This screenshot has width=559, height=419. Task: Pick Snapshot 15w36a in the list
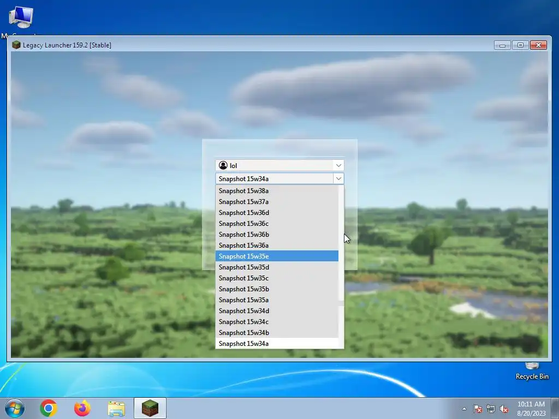[x=277, y=246]
